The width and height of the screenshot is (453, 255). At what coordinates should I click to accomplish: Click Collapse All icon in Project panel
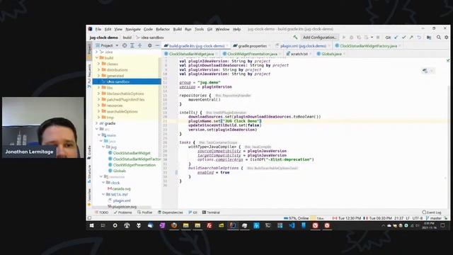[140, 45]
